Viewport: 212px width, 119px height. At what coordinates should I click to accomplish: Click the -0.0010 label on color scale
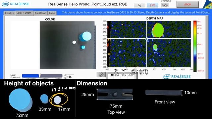tap(200, 71)
